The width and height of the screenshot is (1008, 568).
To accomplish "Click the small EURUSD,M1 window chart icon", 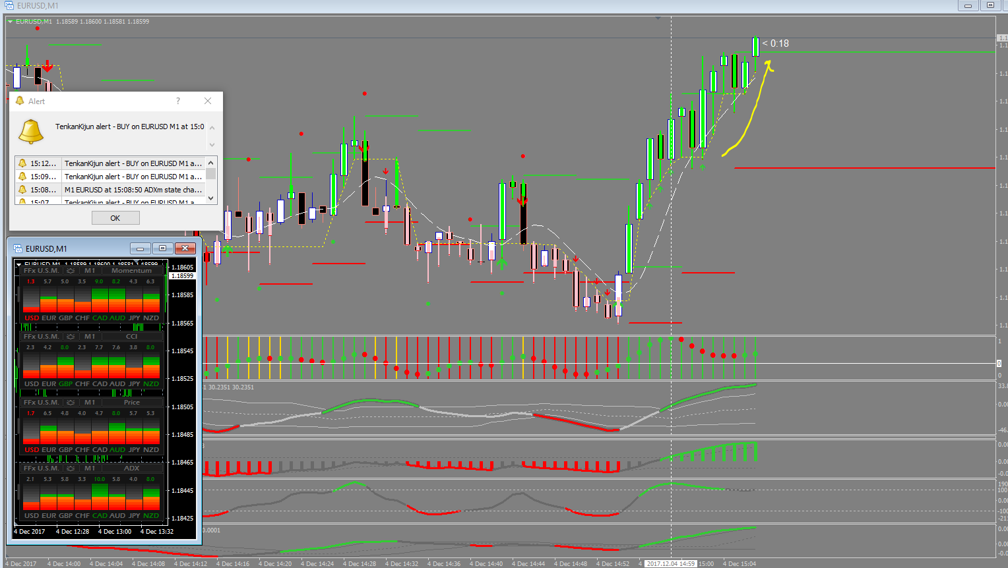I will pyautogui.click(x=18, y=248).
